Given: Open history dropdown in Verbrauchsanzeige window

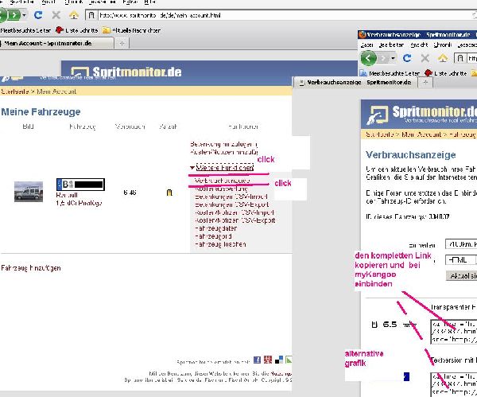Looking at the screenshot, I should tap(393, 58).
